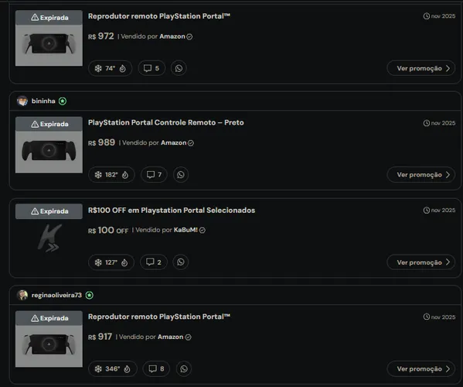Open Ver promoção for the R$ 972 deal
Viewport: 463px width, 387px height.
[x=421, y=68]
